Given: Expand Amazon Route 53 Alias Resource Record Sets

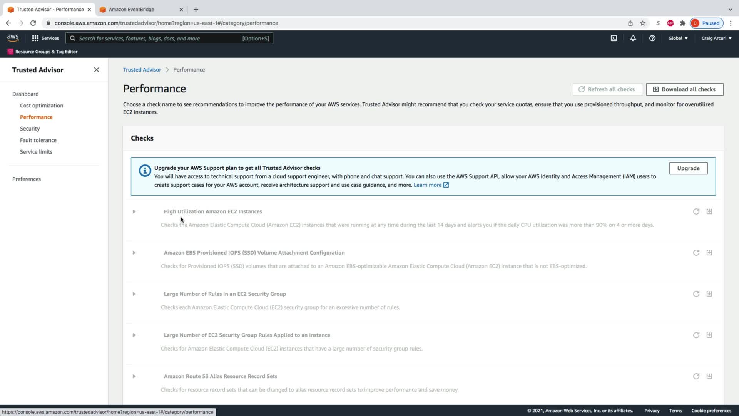Looking at the screenshot, I should click(134, 376).
